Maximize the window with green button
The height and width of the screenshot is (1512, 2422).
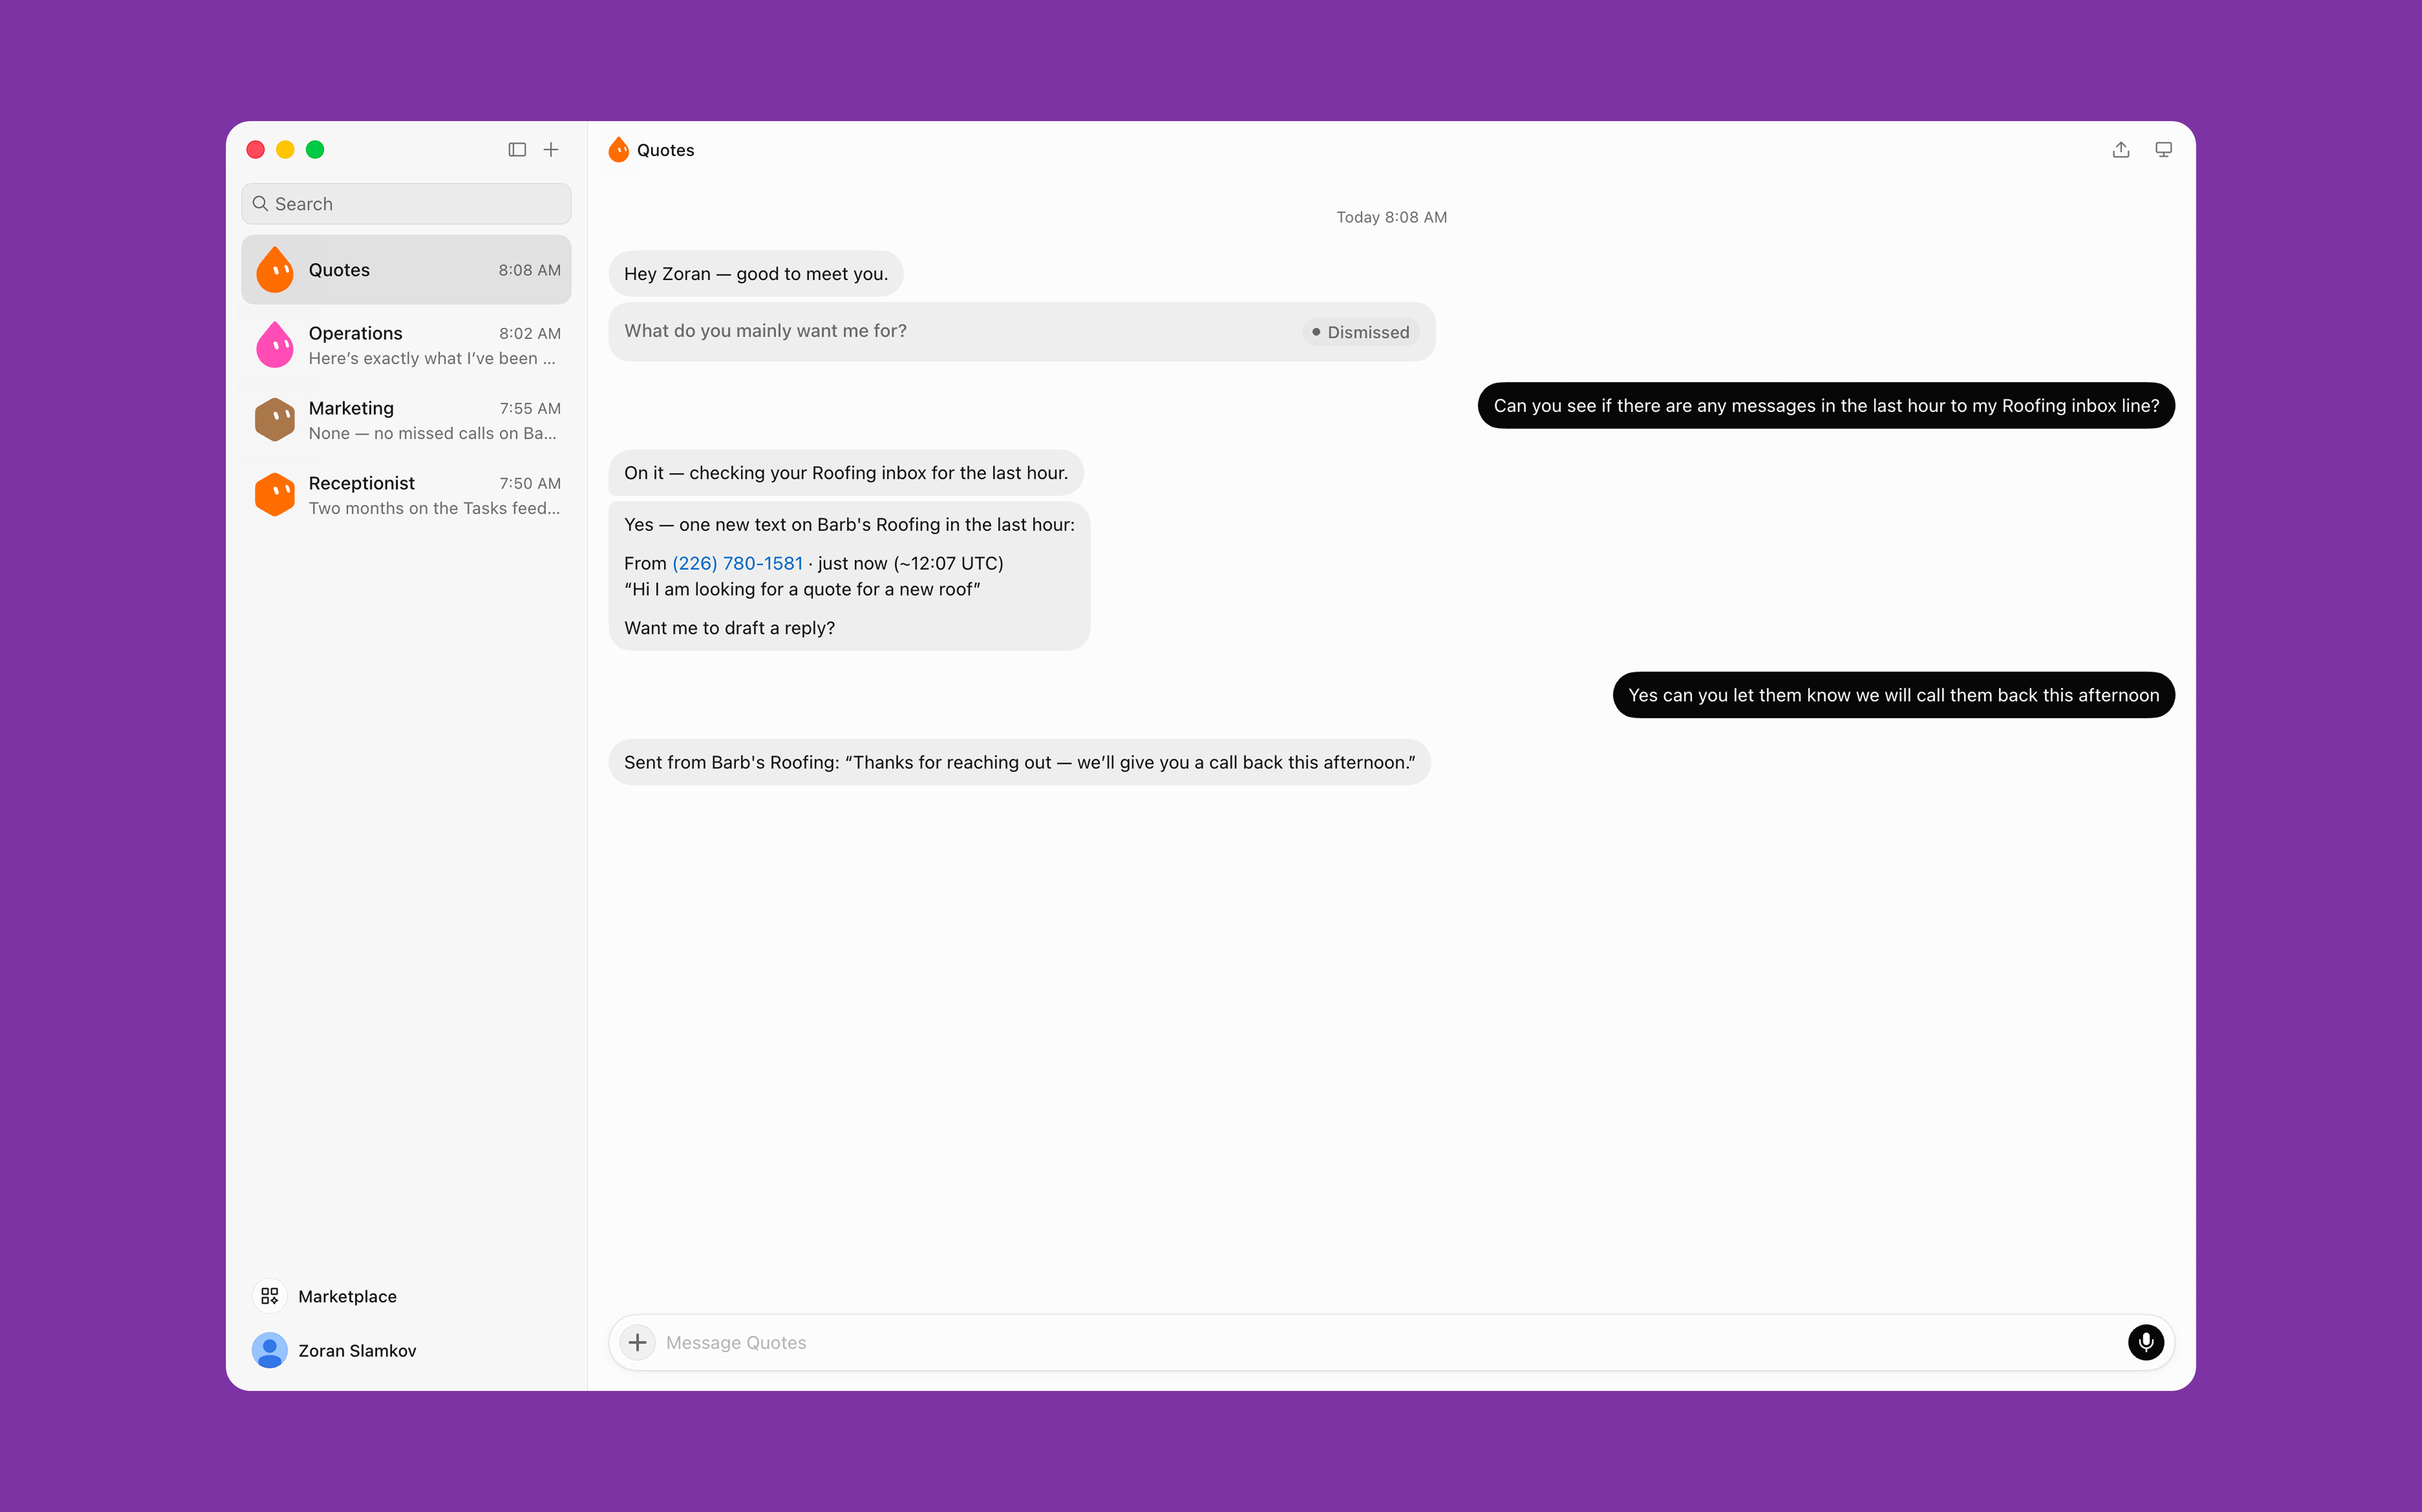315,150
